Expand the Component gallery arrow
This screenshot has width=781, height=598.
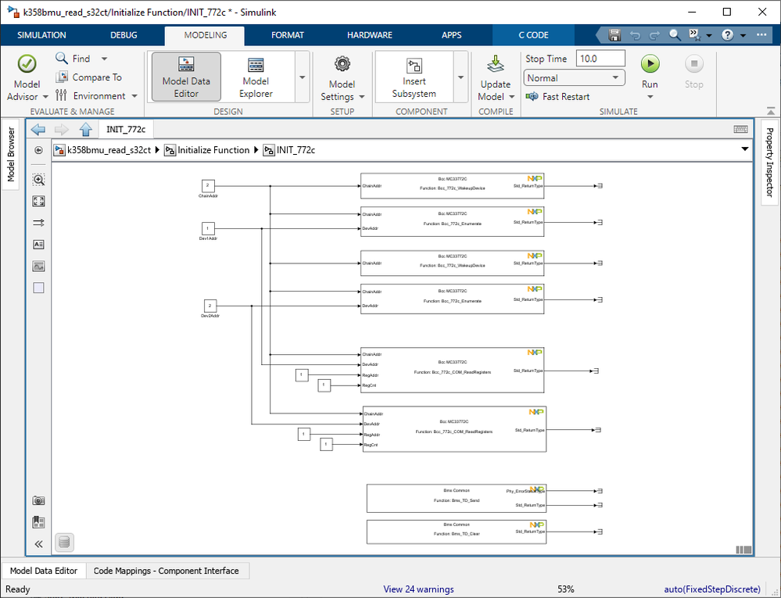pyautogui.click(x=460, y=77)
